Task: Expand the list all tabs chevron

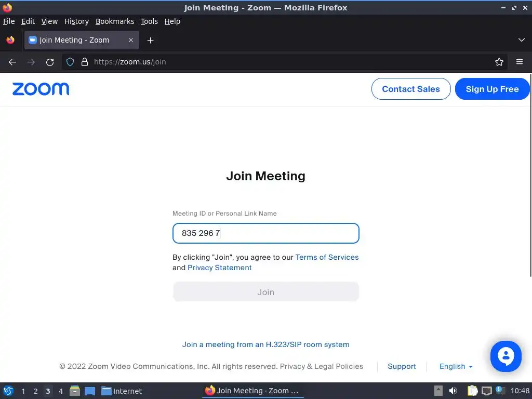Action: click(522, 40)
